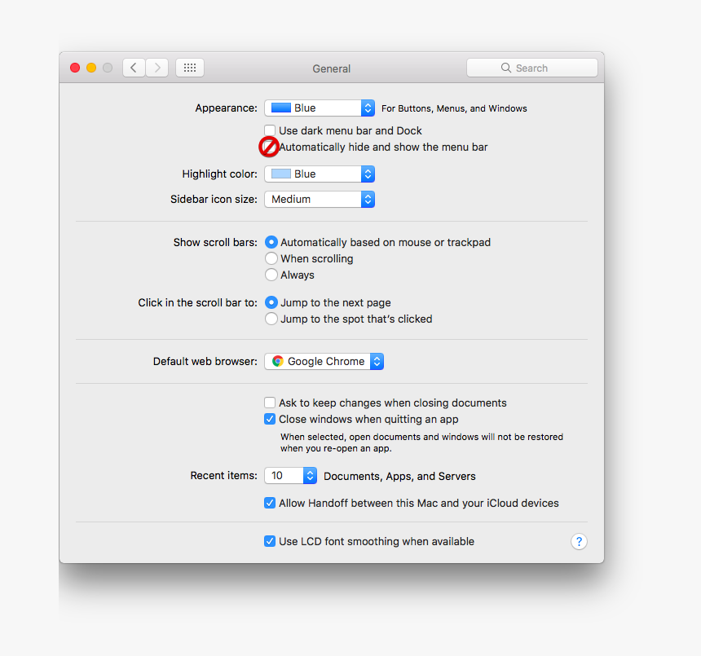Image resolution: width=701 pixels, height=656 pixels.
Task: Open the Highlight color picker
Action: 319,174
